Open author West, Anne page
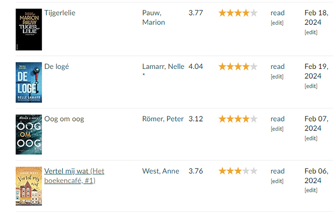Viewport: 333px width, 212px height. coord(161,171)
